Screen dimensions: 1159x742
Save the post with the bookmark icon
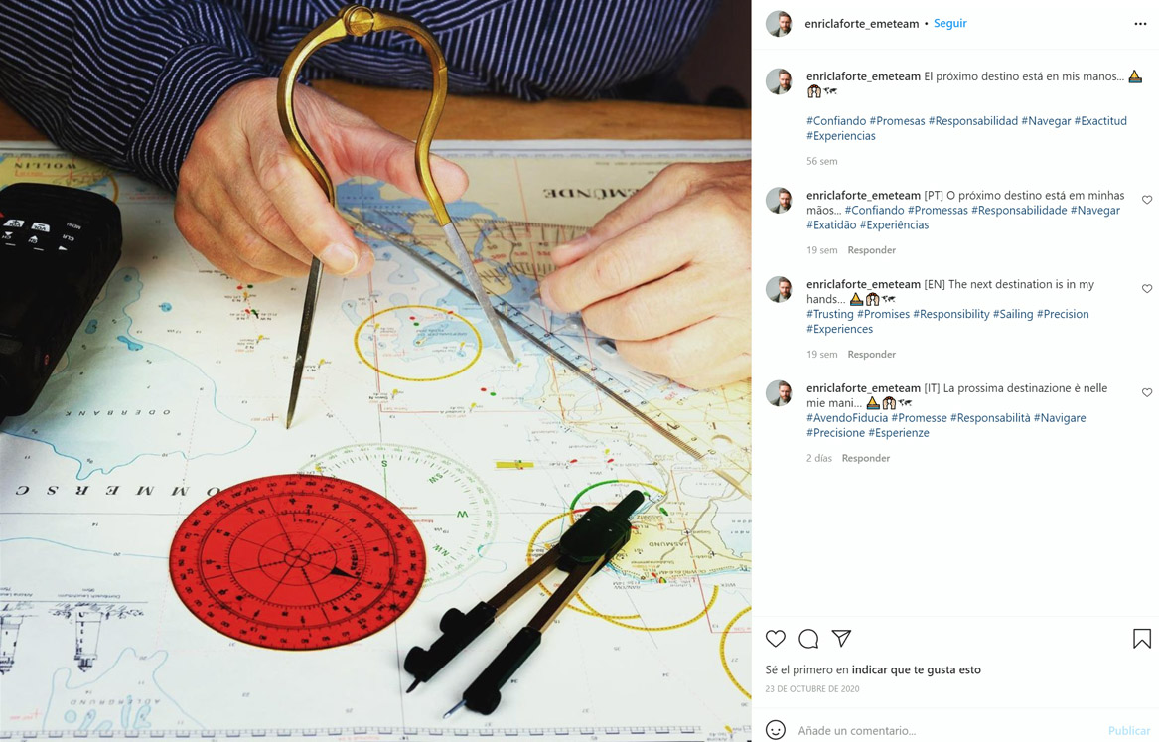[1141, 639]
